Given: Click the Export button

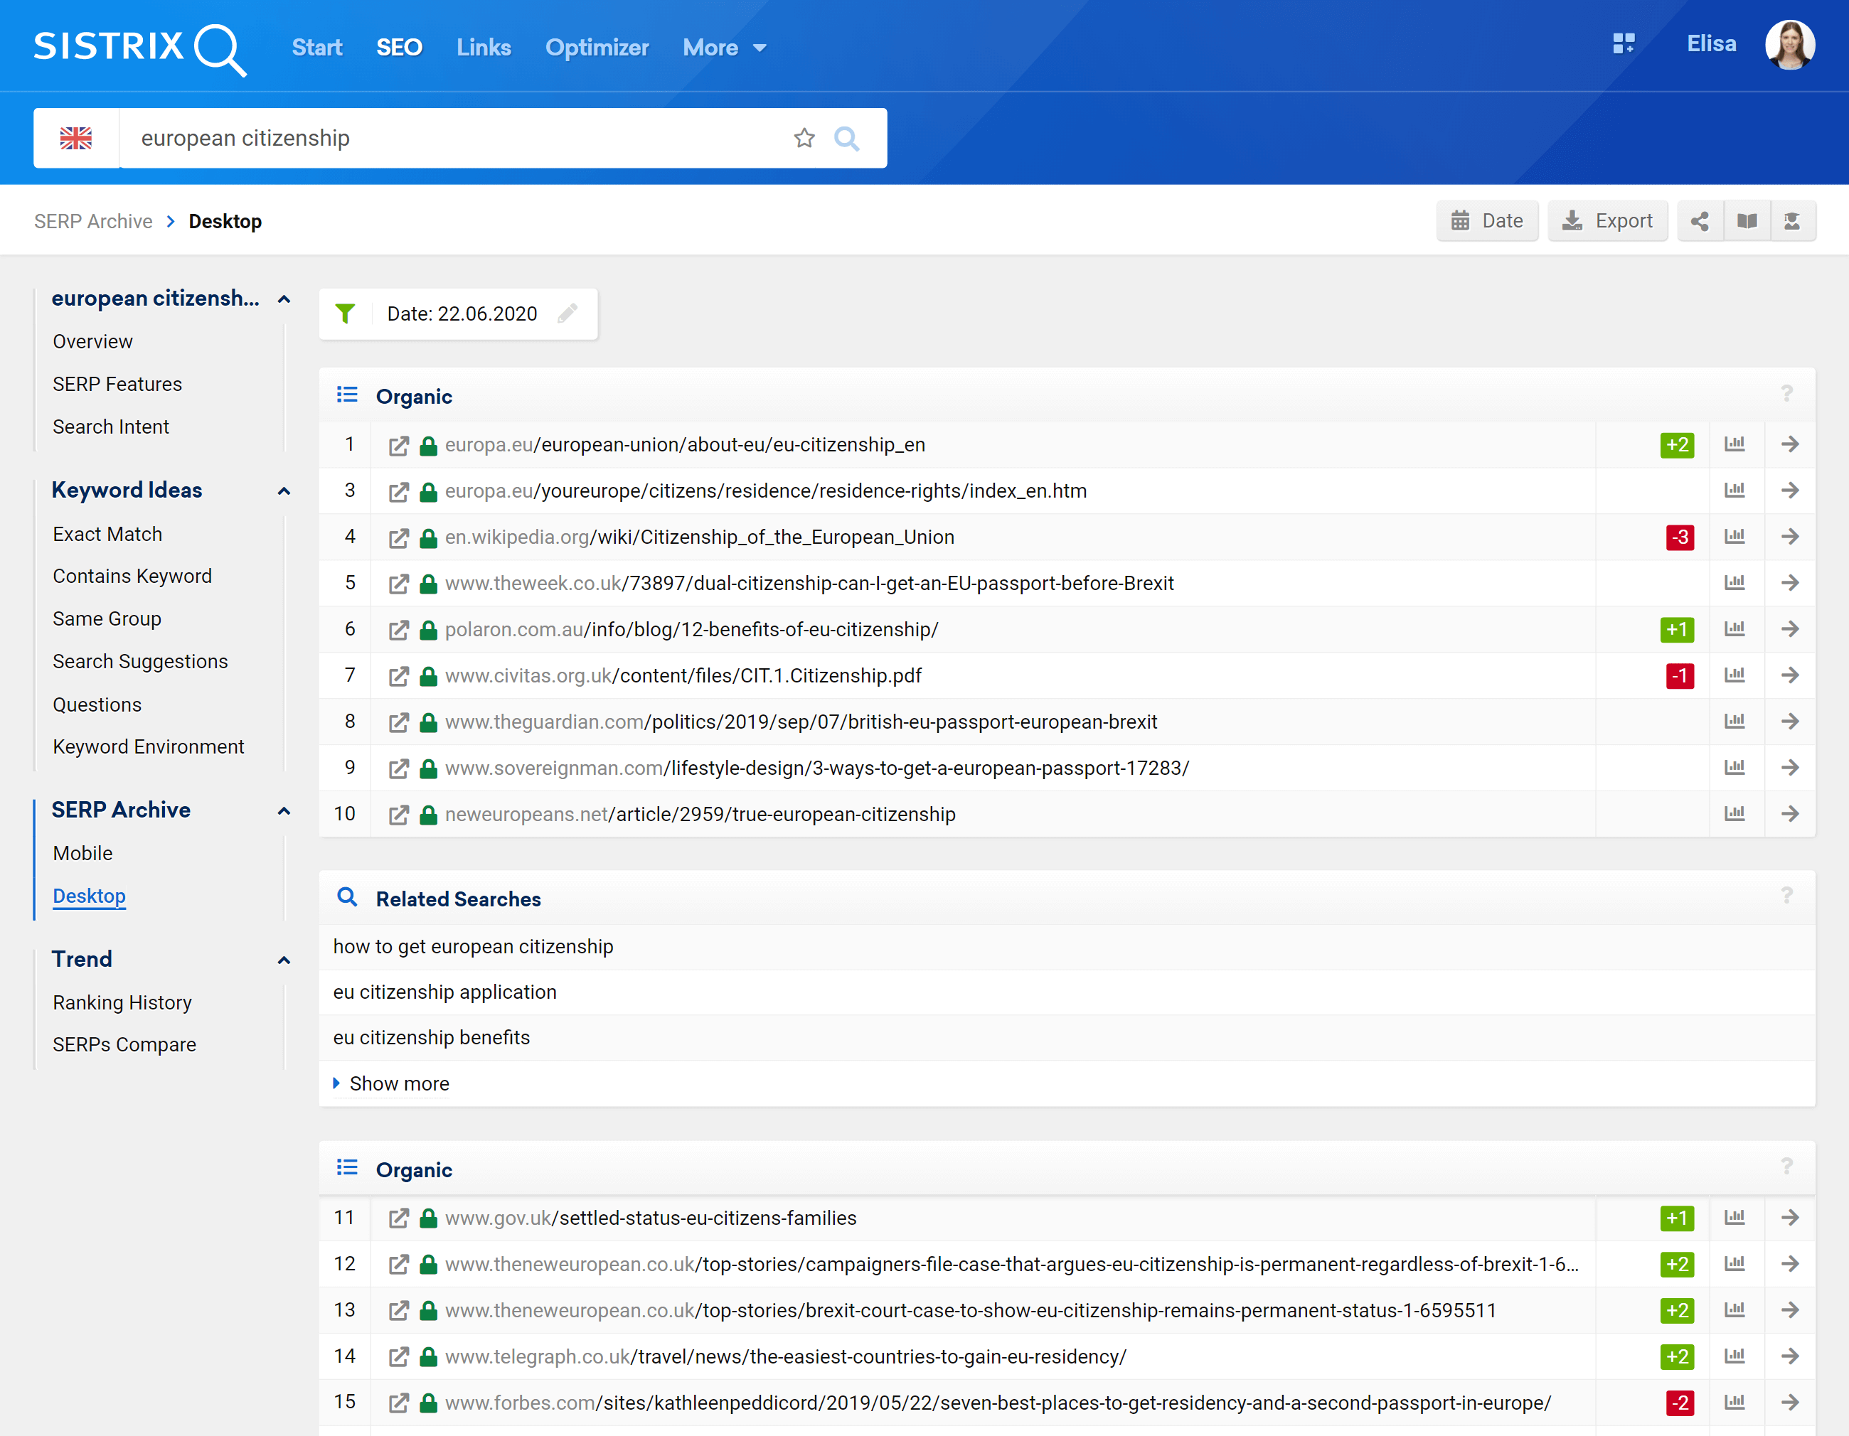Looking at the screenshot, I should (x=1607, y=222).
